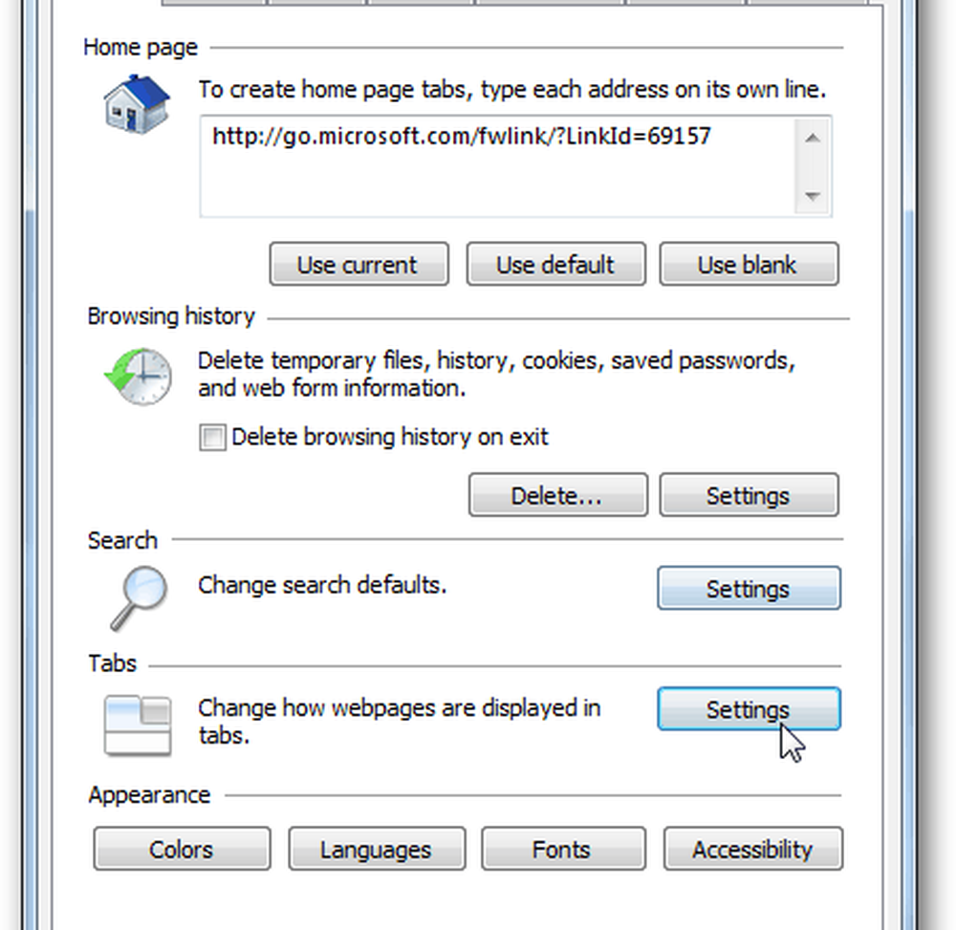Viewport: 956px width, 930px height.
Task: Open the Accessibility button
Action: [752, 850]
